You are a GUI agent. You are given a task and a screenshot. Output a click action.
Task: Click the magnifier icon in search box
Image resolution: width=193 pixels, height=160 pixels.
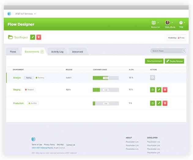(x=184, y=51)
